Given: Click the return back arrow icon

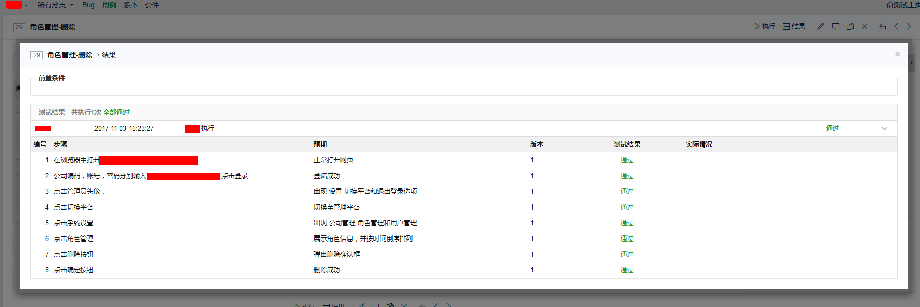Looking at the screenshot, I should (883, 26).
